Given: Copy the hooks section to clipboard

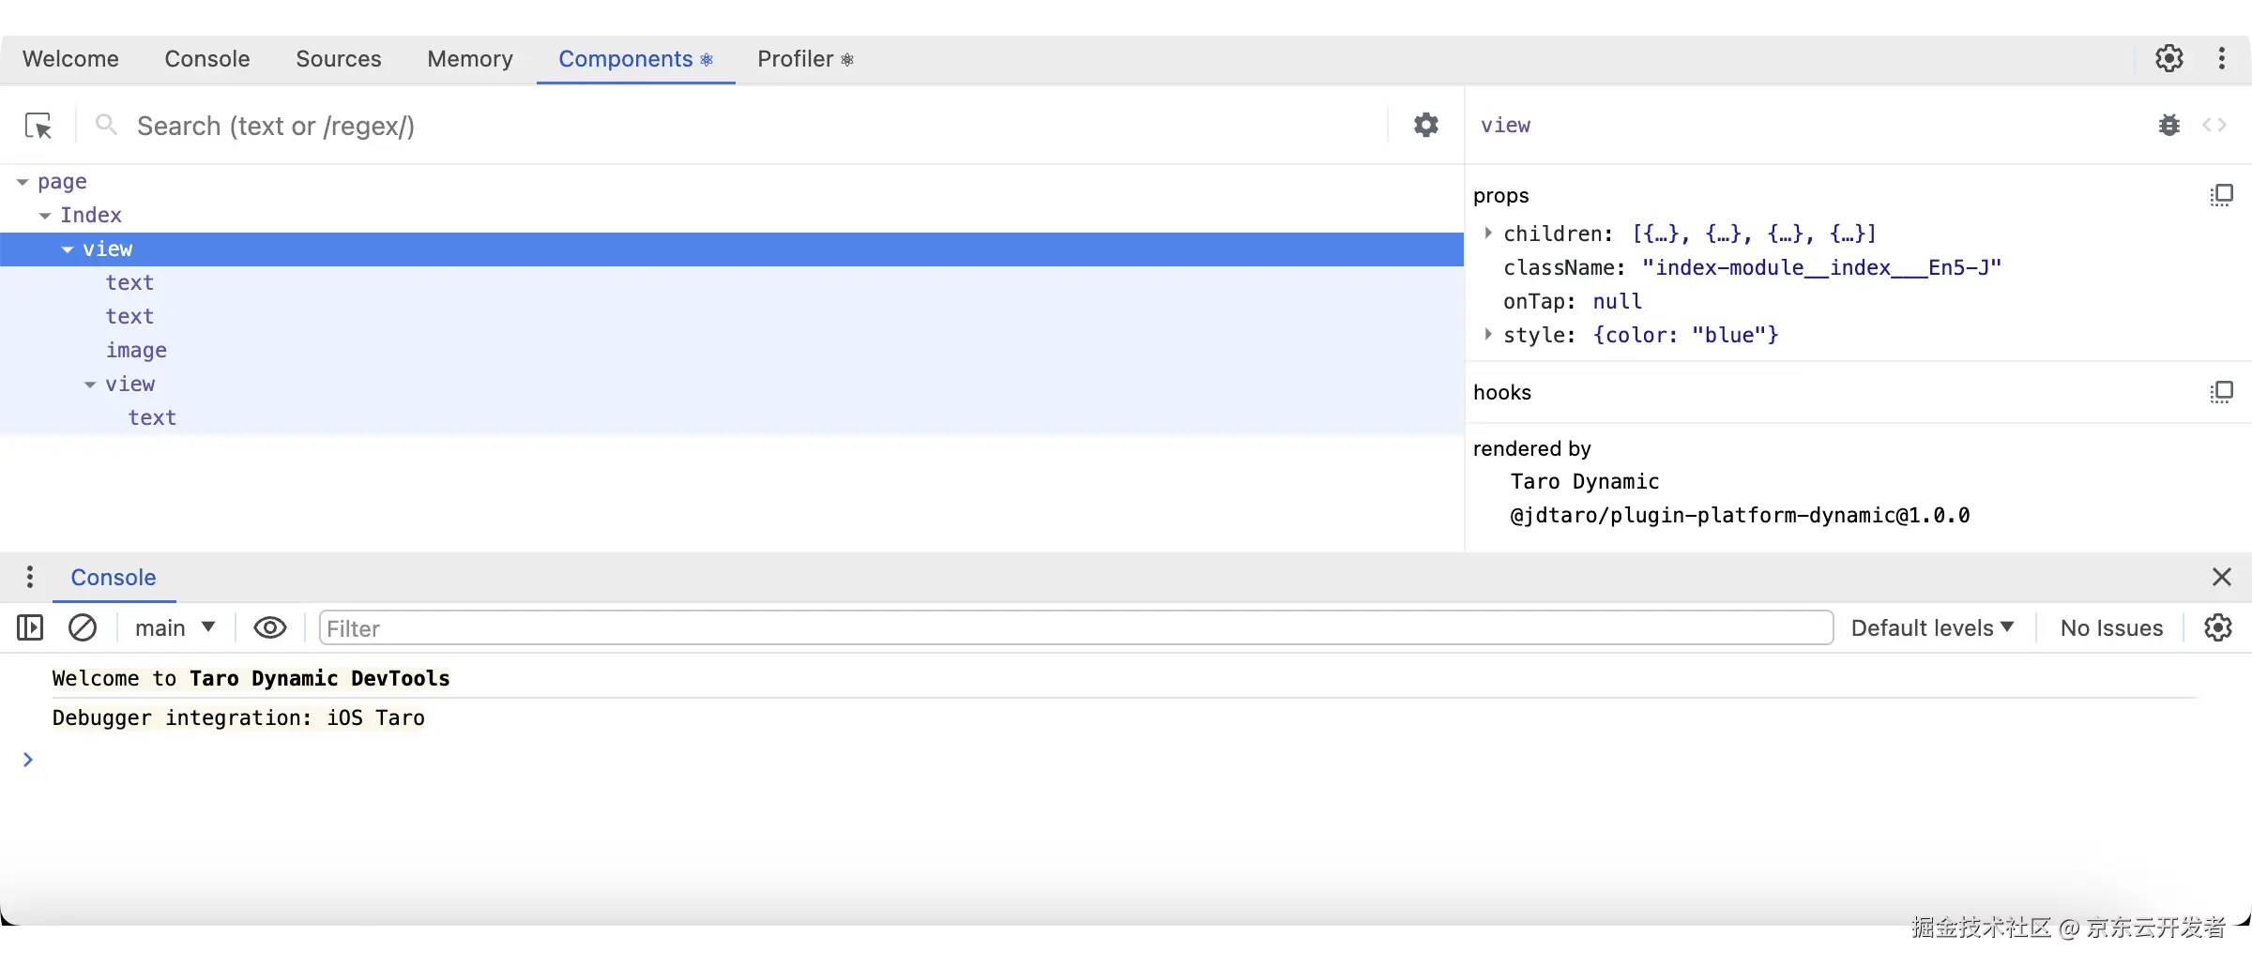Looking at the screenshot, I should tap(2222, 391).
